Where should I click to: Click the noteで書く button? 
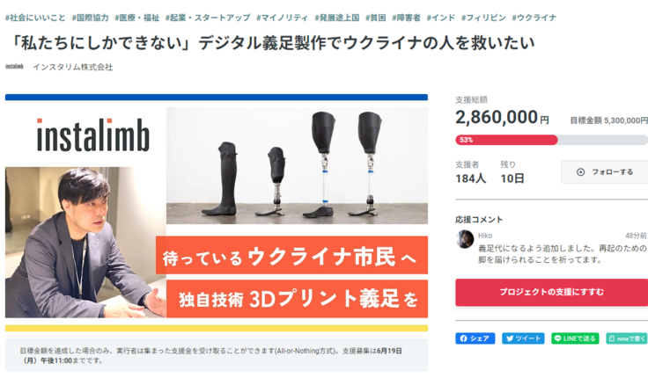627,338
